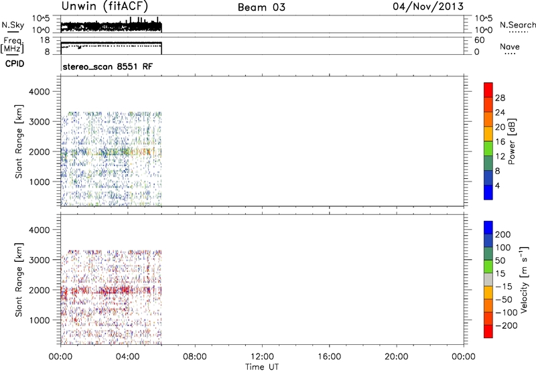Click the '18' frequency axis value
The image size is (536, 371).
45,40
